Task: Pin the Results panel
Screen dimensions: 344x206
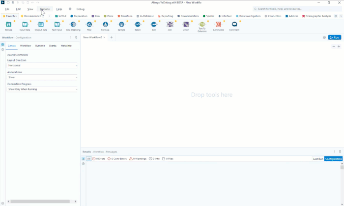Action: click(x=340, y=151)
